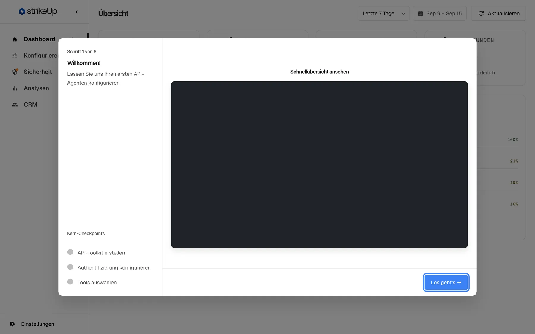535x334 pixels.
Task: Click the Schritt 1 von 8 text
Action: click(x=82, y=51)
